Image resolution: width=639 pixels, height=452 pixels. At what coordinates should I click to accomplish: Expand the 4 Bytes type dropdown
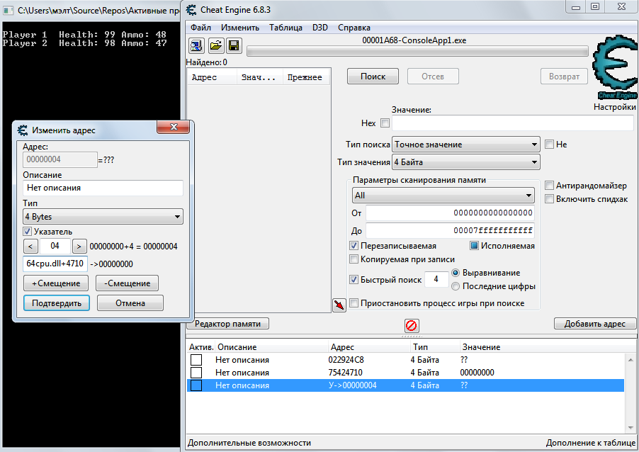click(x=103, y=216)
